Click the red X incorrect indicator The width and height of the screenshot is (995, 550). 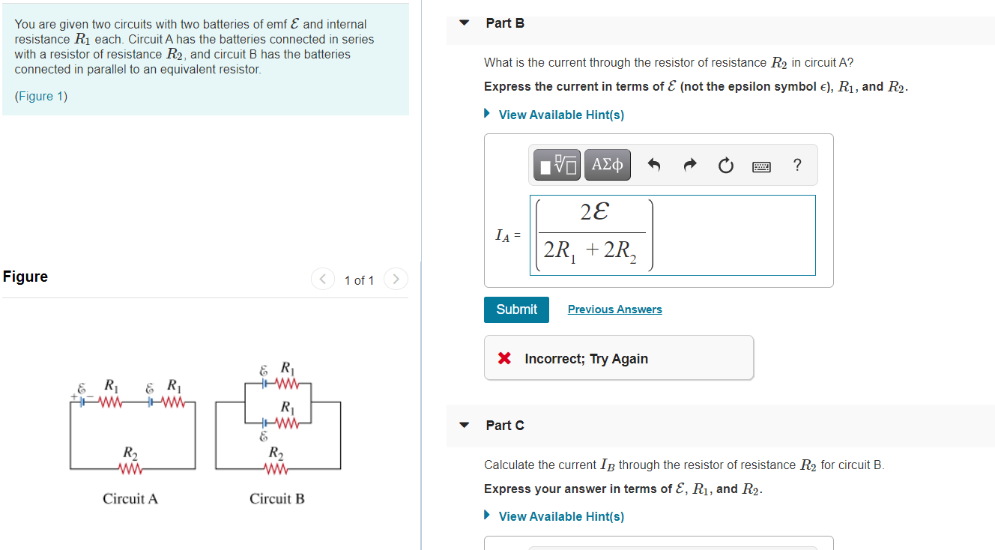click(x=504, y=358)
